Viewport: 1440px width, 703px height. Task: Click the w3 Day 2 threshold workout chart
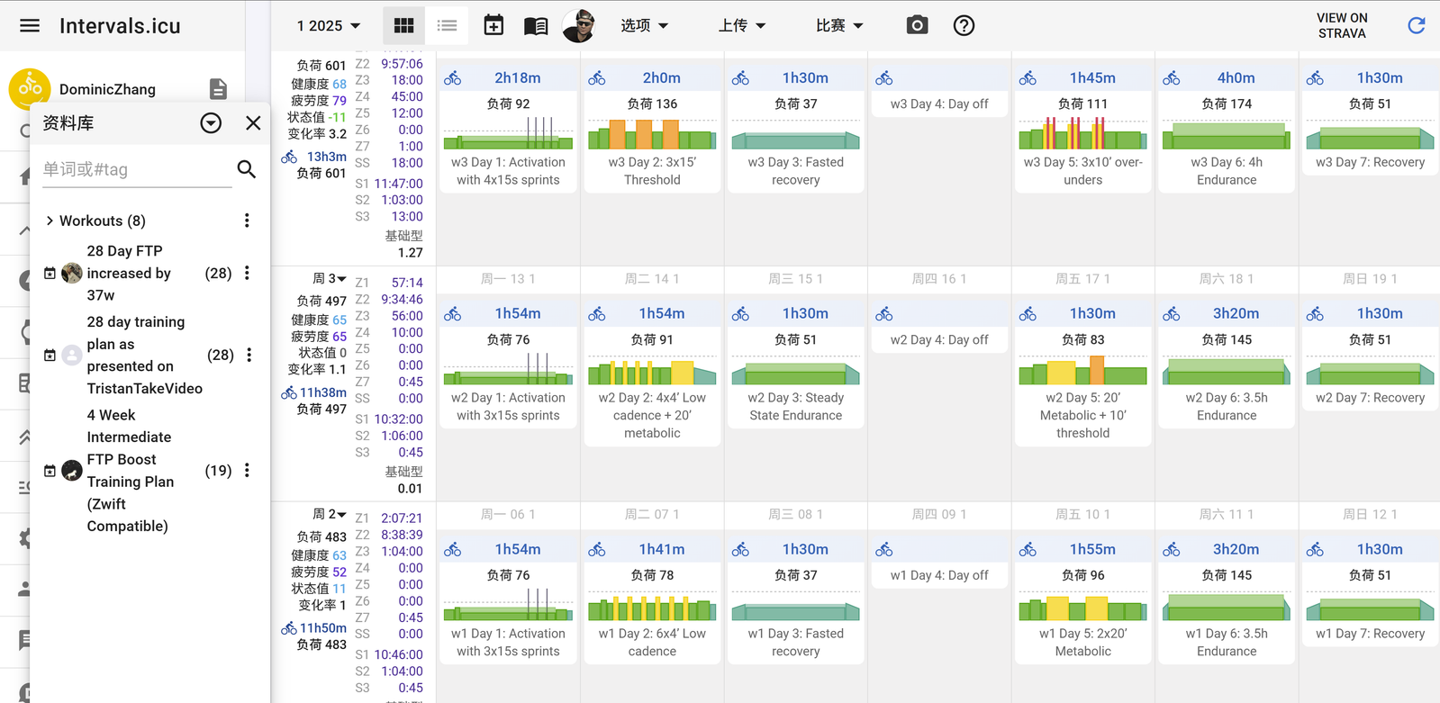click(652, 136)
